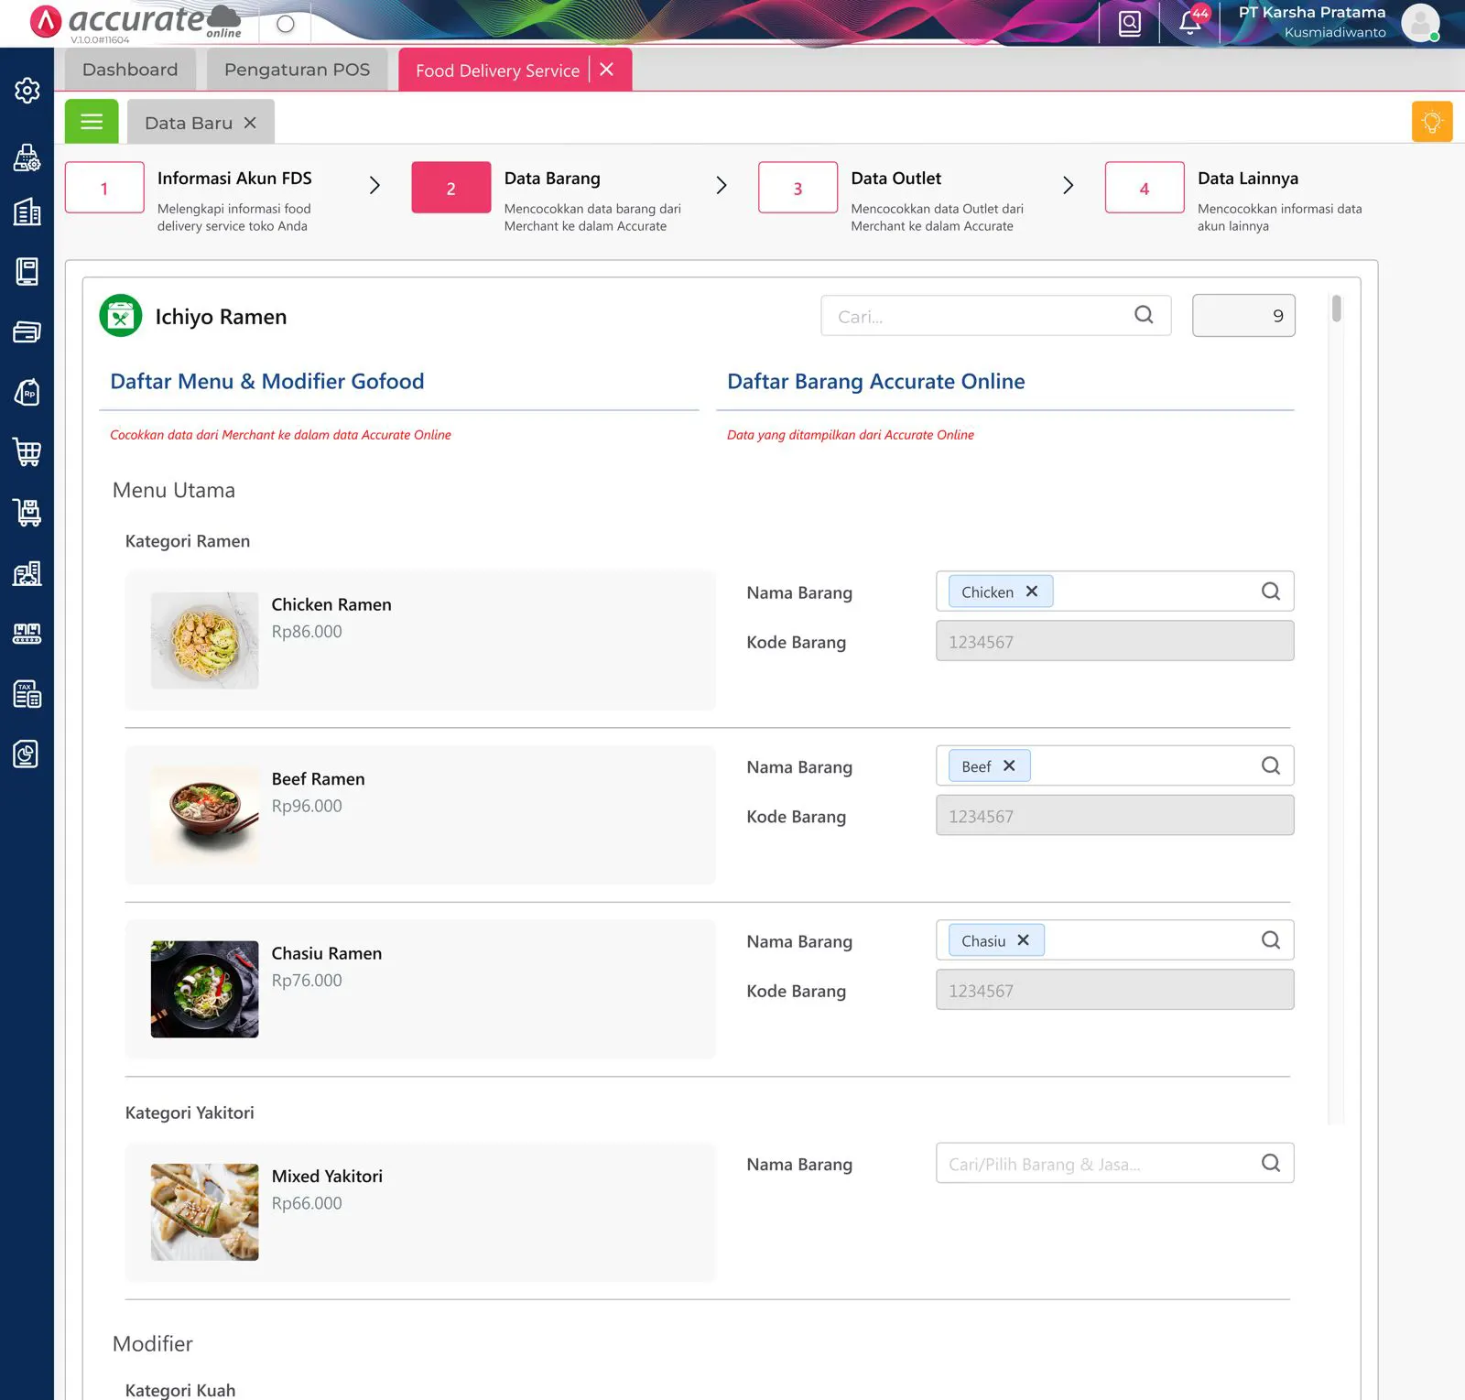Open Mixed Yakitori item picker field
Screen dimensions: 1465x1400
tap(1099, 1164)
